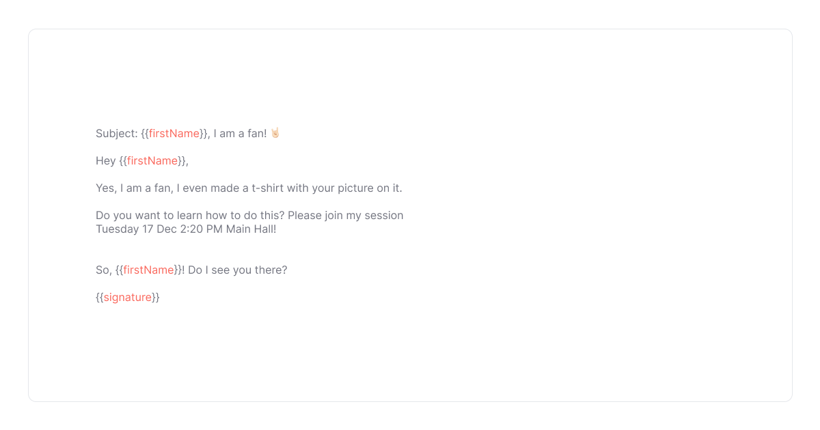The width and height of the screenshot is (820, 430).
Task: Click the firstName variable after "So,"
Action: tap(148, 270)
